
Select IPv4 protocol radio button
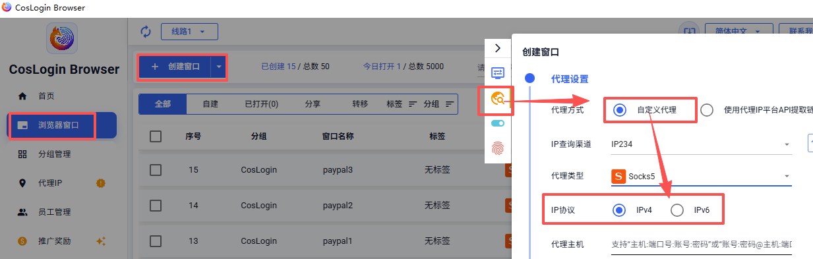tap(619, 210)
